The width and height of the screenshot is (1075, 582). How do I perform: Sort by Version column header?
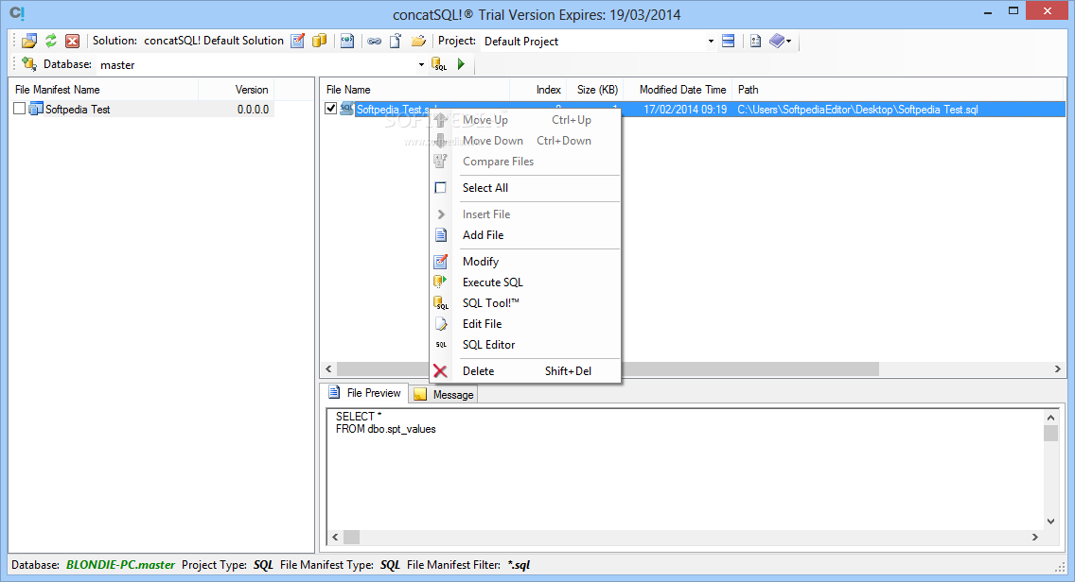[236, 90]
